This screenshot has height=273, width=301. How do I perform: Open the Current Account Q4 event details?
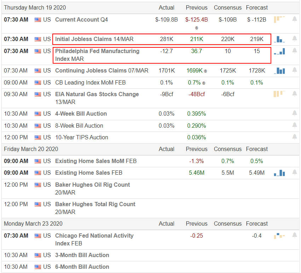[81, 20]
